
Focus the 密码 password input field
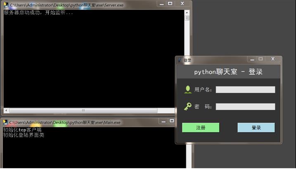245,107
